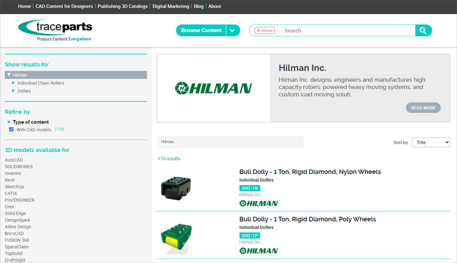Open the Browse Content dropdown arrow
This screenshot has width=457, height=263.
(x=232, y=30)
